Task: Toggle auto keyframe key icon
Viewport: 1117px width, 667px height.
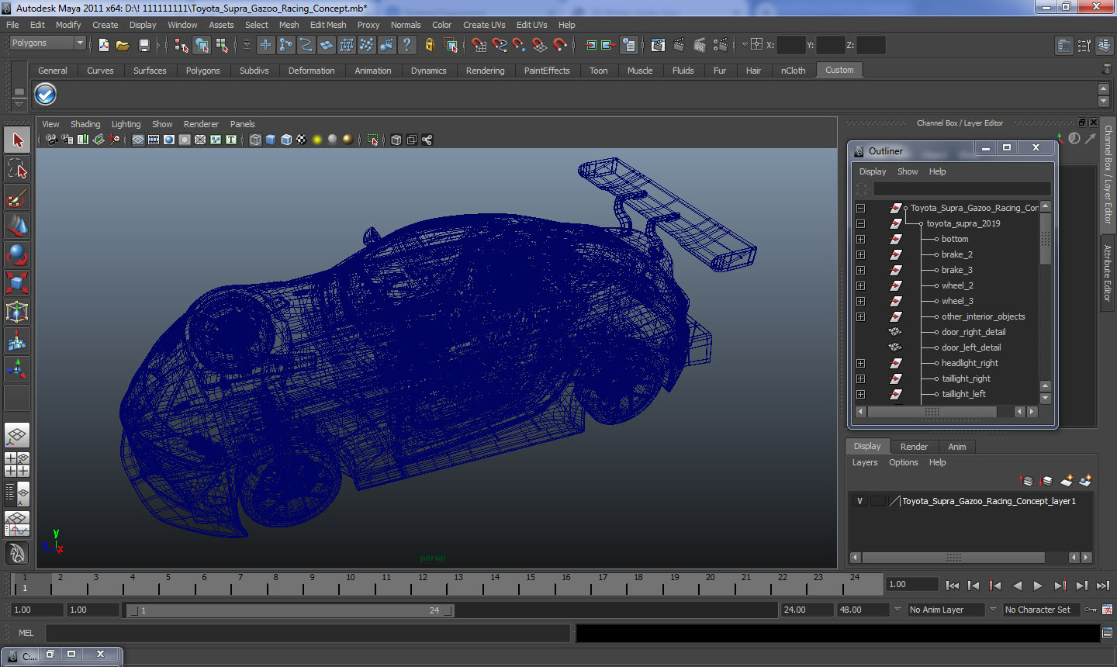Action: tap(1091, 610)
